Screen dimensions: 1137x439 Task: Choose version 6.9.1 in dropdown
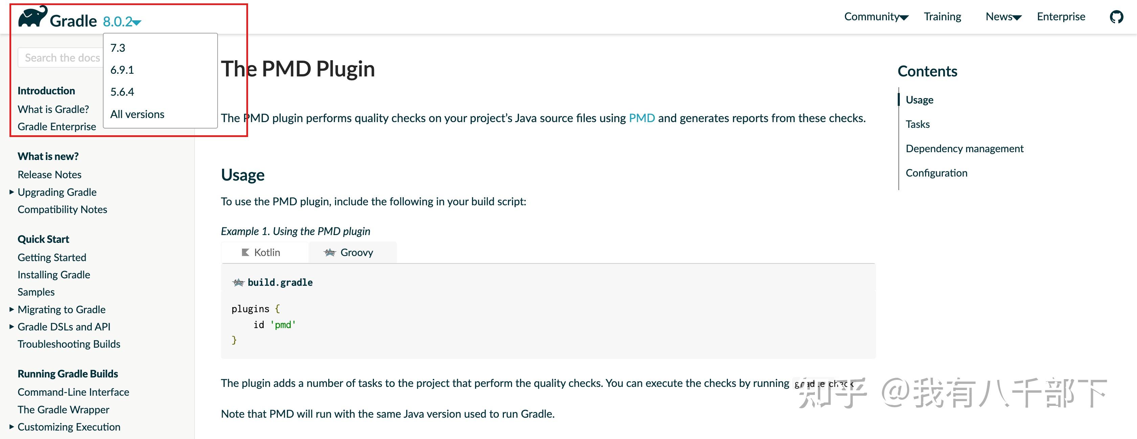[122, 70]
